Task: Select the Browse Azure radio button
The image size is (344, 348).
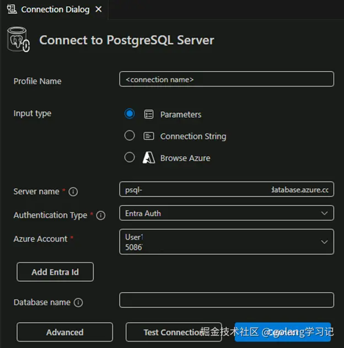Action: (130, 158)
